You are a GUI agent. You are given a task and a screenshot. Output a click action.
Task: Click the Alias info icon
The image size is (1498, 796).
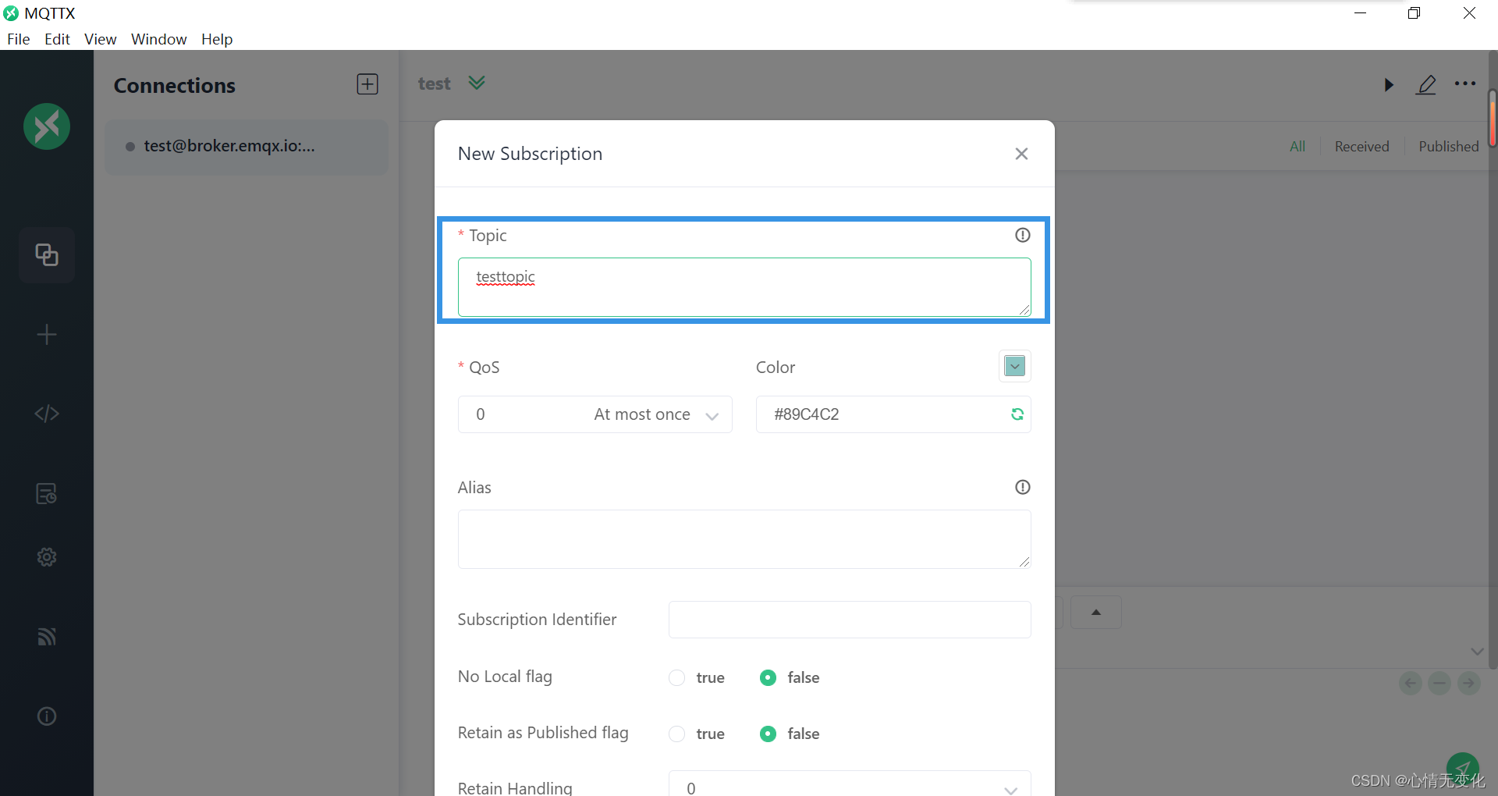click(x=1023, y=487)
